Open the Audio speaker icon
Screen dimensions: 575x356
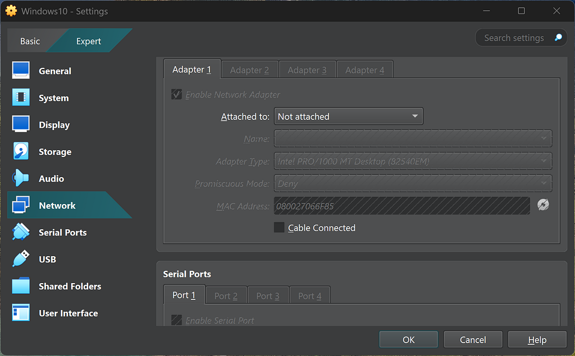(x=21, y=179)
